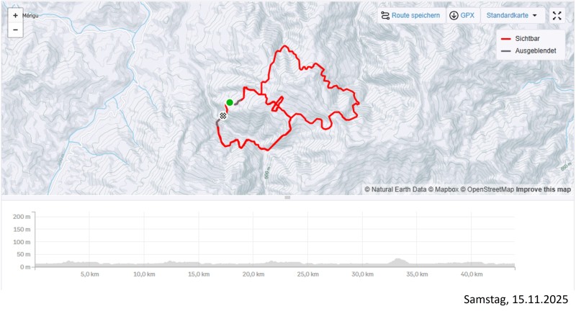The height and width of the screenshot is (314, 576).
Task: Open the Standardkarte map style dropdown
Action: point(512,15)
